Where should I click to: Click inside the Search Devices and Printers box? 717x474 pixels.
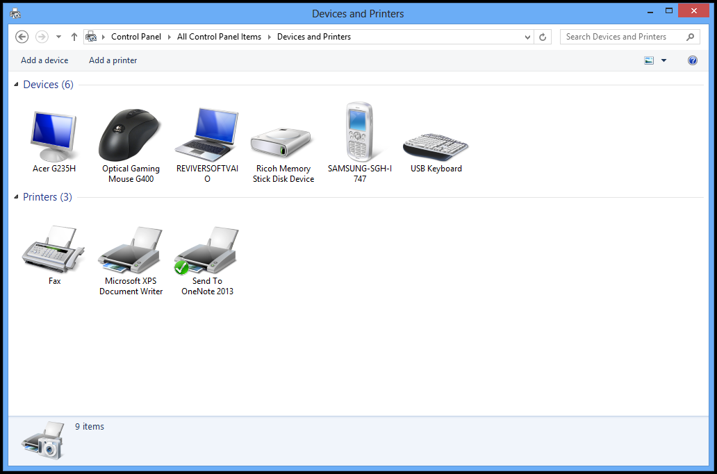[x=622, y=36]
